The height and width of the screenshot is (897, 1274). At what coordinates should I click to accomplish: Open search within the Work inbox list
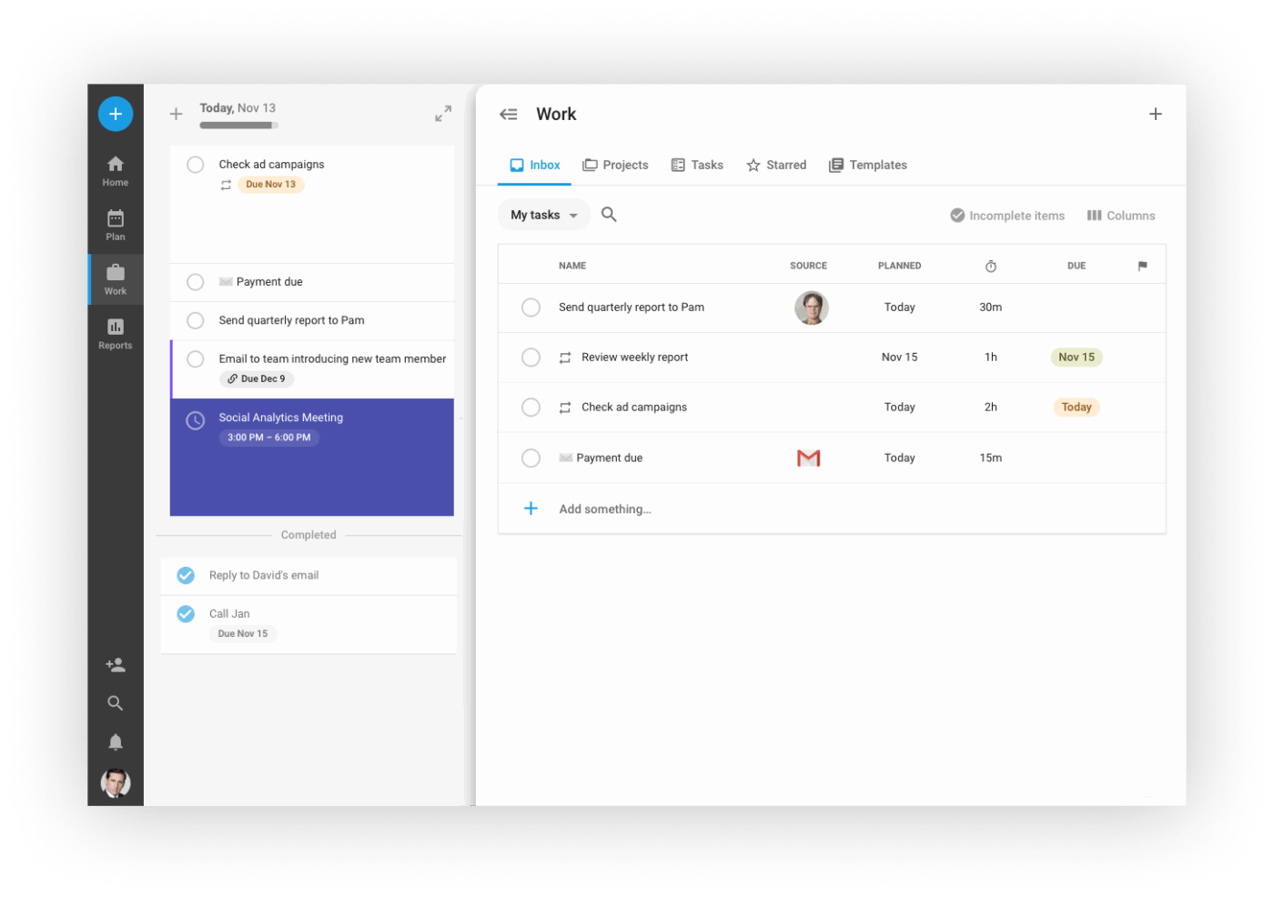click(x=608, y=214)
